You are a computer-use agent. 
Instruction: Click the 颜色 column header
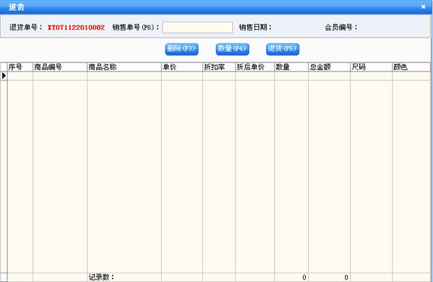click(411, 67)
